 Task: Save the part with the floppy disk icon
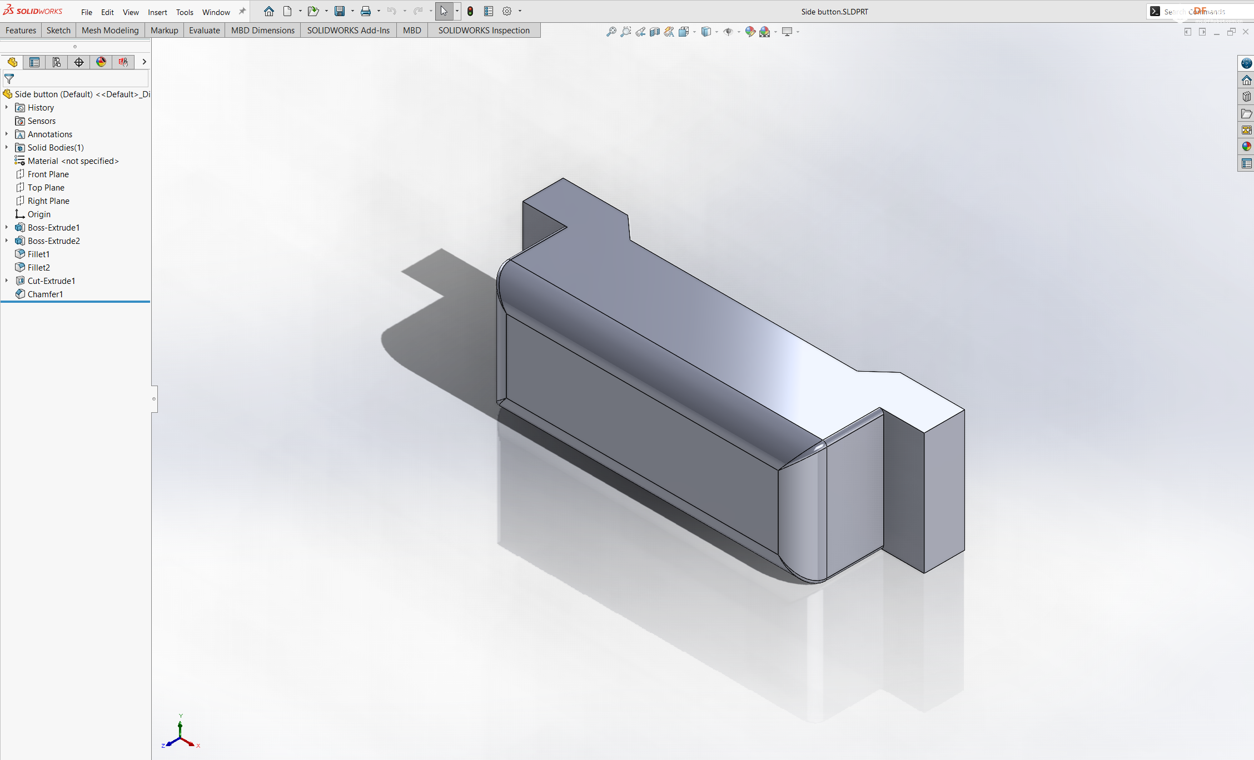340,11
